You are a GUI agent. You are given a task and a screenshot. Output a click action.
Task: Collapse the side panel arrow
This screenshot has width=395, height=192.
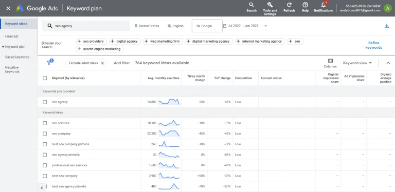coord(42,188)
